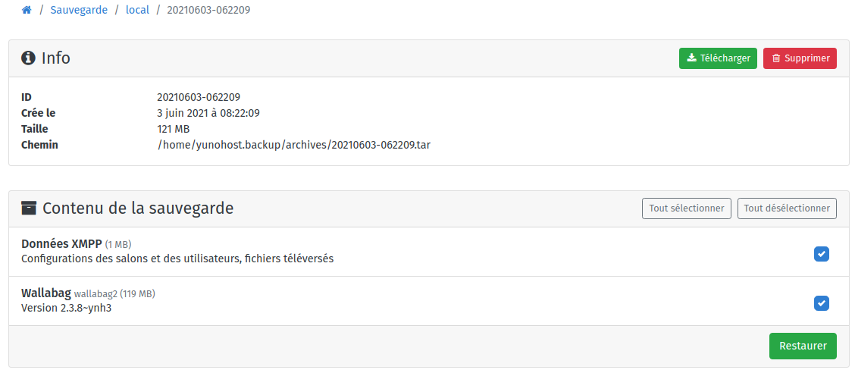Go to the home breadcrumb icon

point(27,10)
